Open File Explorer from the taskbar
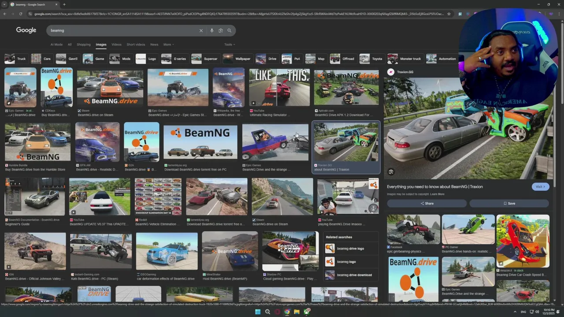The image size is (564, 317). coord(297,312)
